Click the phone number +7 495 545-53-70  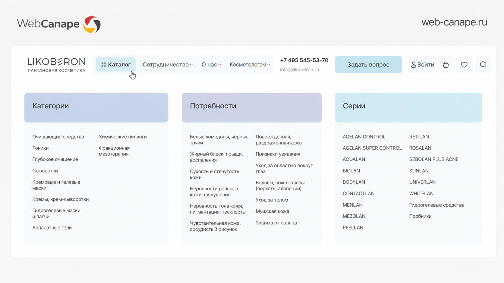click(304, 60)
